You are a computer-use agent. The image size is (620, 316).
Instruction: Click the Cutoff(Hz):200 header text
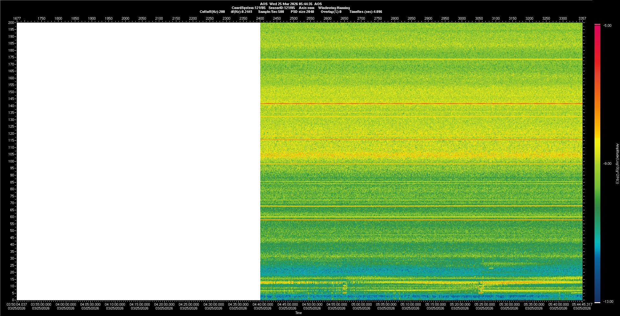tap(212, 12)
